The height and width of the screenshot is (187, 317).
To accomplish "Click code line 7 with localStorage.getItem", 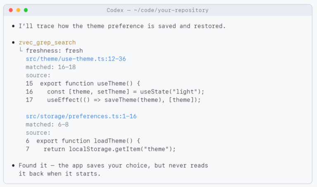I will click(x=101, y=149).
